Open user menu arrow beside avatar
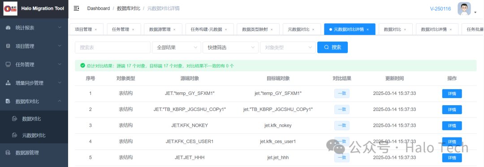 coord(475,13)
